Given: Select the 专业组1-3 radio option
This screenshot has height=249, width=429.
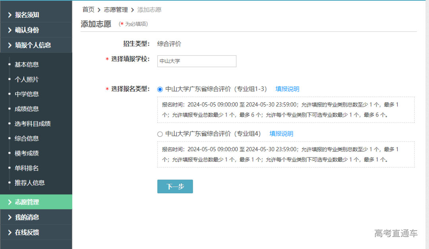Looking at the screenshot, I should (160, 89).
